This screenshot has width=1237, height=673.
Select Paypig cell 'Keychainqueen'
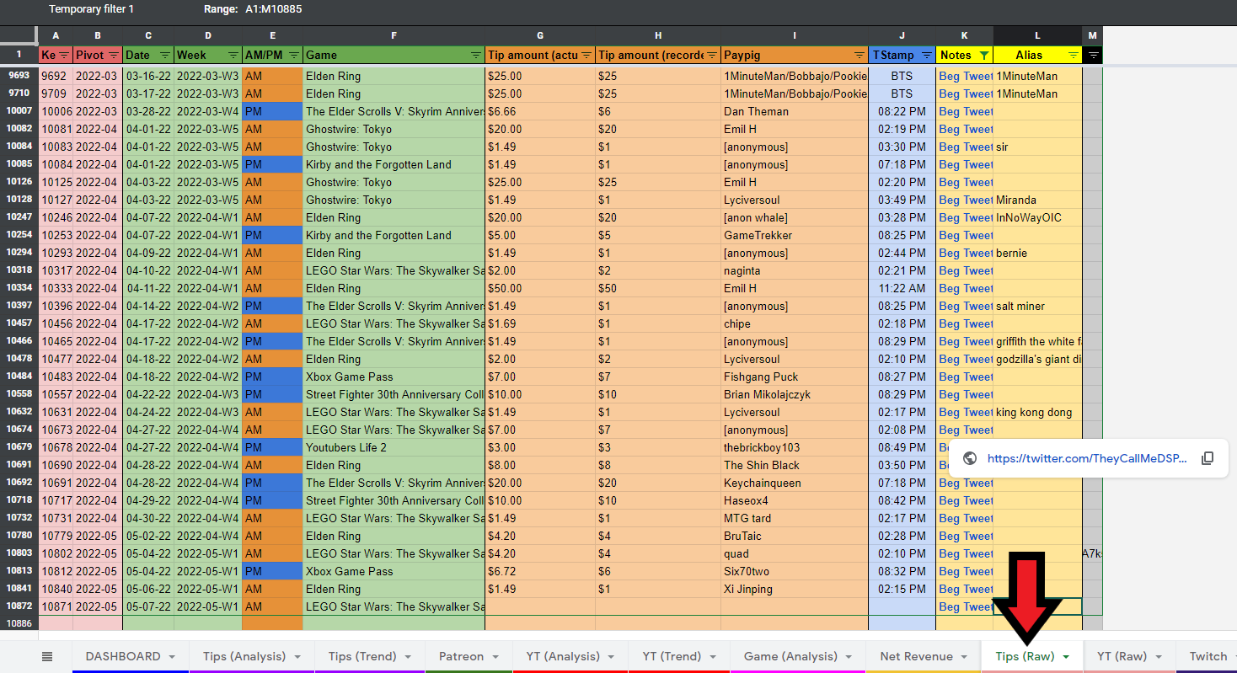(795, 483)
